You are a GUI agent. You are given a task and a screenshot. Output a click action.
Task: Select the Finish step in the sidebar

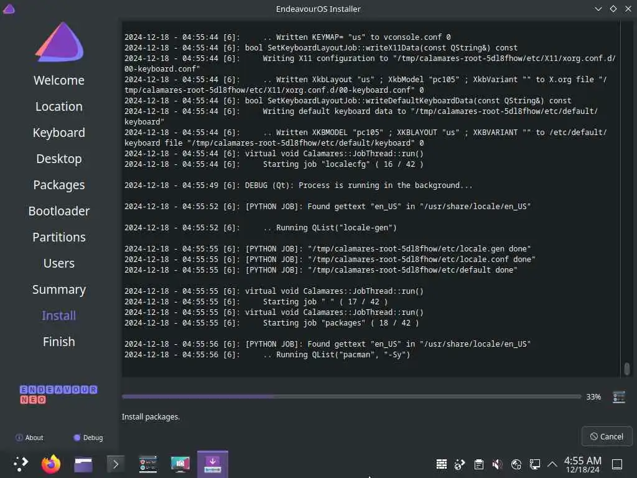(x=59, y=342)
